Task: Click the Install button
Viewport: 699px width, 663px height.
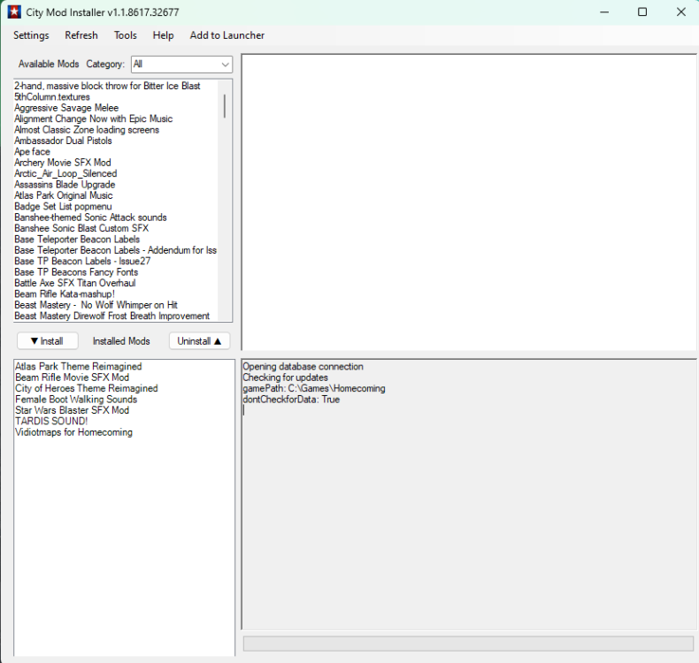Action: click(47, 341)
